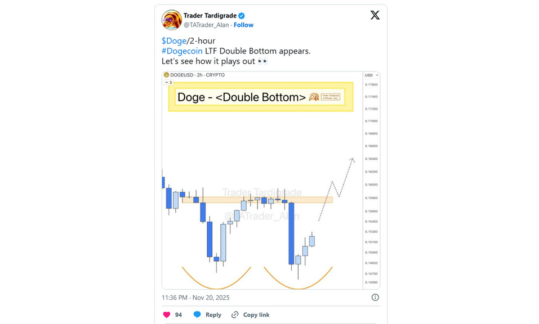Click the 94 likes count
Viewport: 539px width, 324px height.
(x=179, y=314)
